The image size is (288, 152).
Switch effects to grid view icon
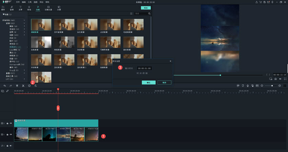[x=131, y=14]
